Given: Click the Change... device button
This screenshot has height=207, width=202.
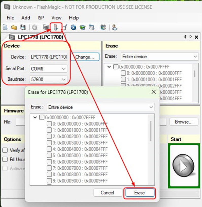Looking at the screenshot, I should coord(85,57).
